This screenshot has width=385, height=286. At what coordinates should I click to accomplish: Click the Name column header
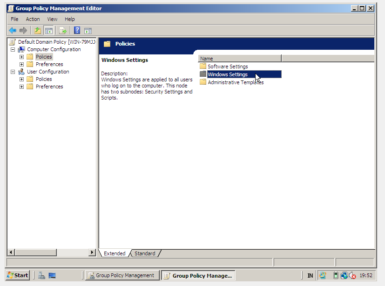coord(240,59)
